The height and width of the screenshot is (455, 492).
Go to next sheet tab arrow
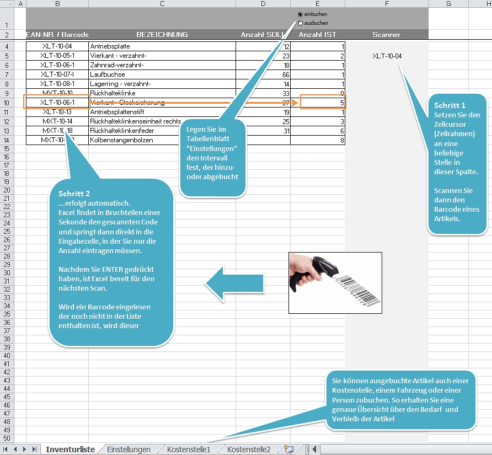pos(25,449)
